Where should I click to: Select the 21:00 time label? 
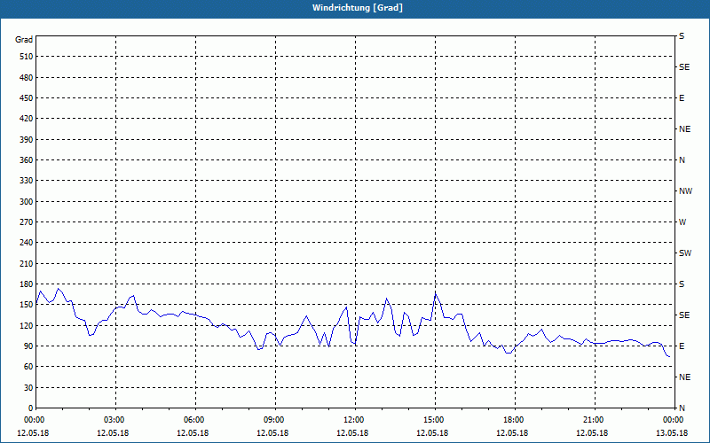595,420
